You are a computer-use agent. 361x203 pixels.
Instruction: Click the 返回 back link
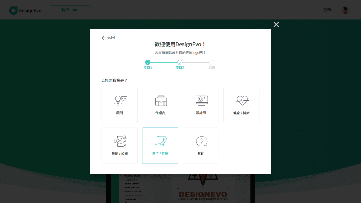tap(111, 37)
